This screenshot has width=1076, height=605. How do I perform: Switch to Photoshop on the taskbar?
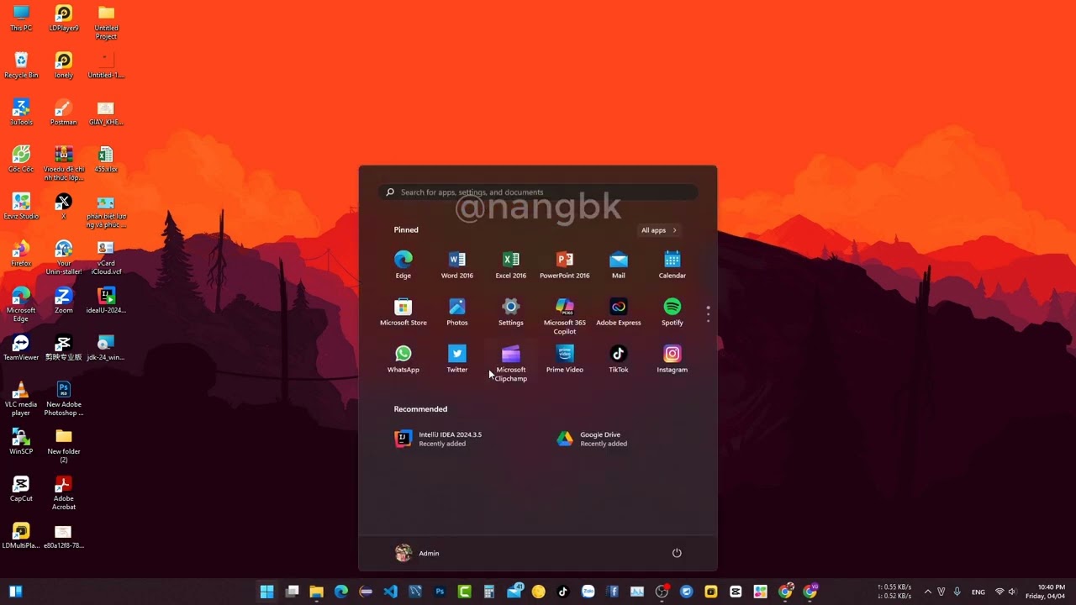coord(440,592)
